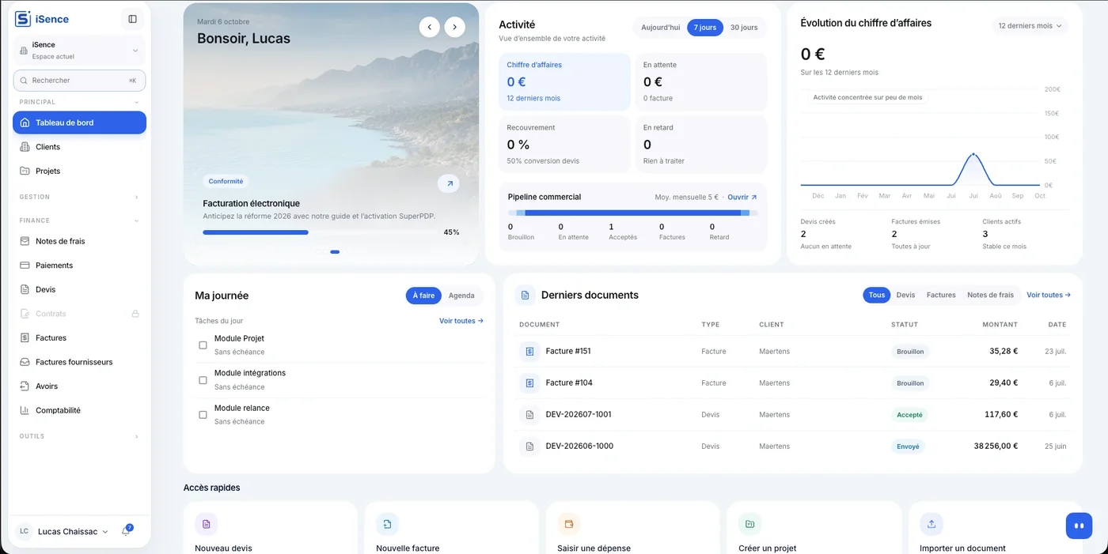Open the commercial pipeline via Ouvrir

click(742, 197)
